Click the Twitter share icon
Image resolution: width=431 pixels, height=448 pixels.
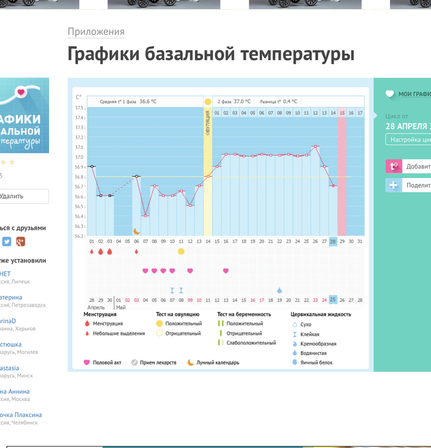pyautogui.click(x=6, y=241)
